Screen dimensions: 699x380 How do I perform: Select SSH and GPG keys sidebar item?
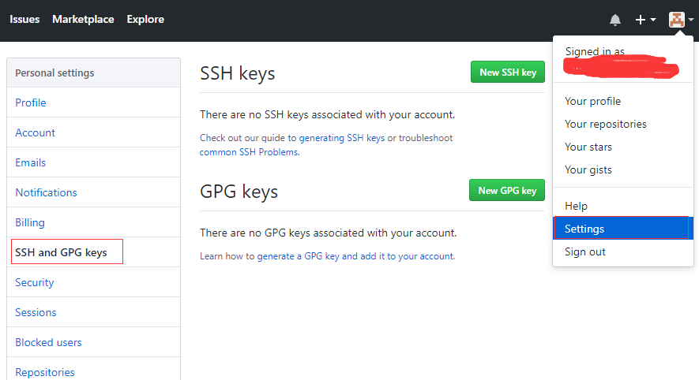[x=61, y=252]
